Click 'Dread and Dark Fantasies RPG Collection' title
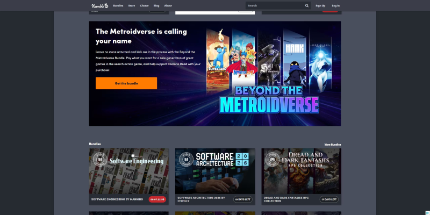This screenshot has width=430, height=215. click(x=286, y=199)
